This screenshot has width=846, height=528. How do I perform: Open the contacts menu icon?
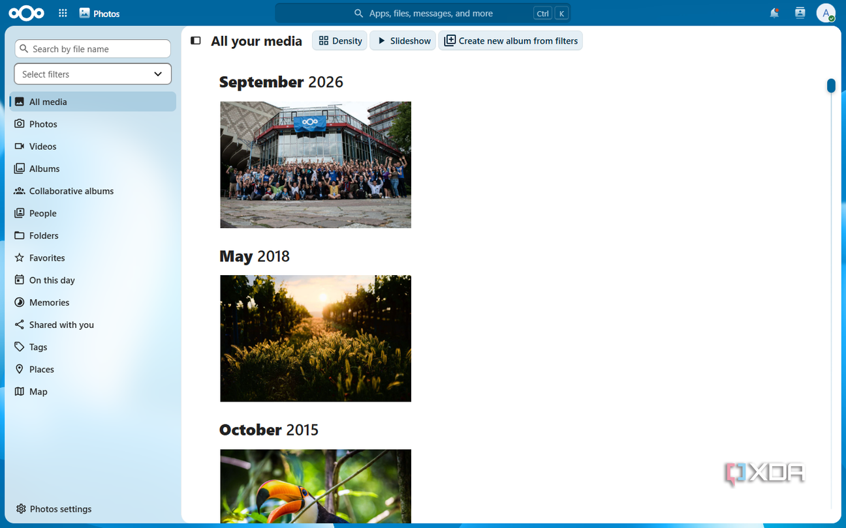[x=800, y=13]
